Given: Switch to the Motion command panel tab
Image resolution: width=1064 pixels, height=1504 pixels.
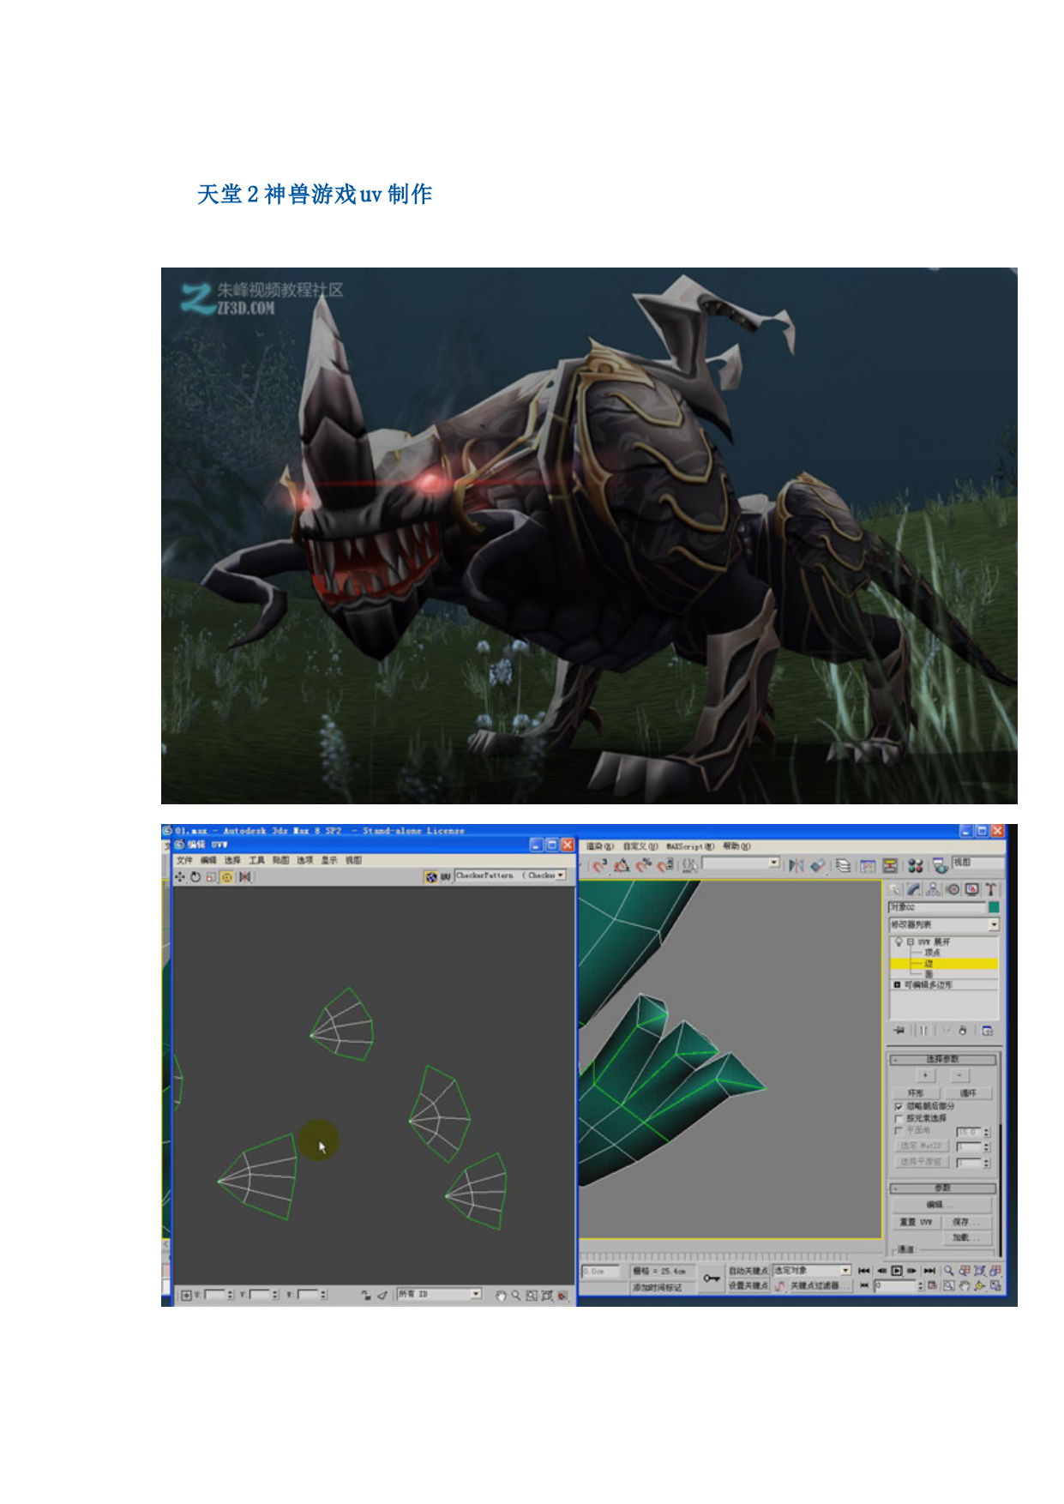Looking at the screenshot, I should coord(953,889).
